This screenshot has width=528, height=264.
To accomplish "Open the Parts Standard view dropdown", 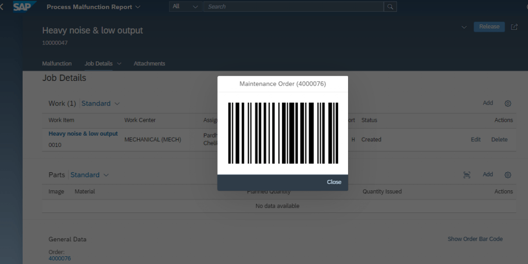I will click(90, 175).
